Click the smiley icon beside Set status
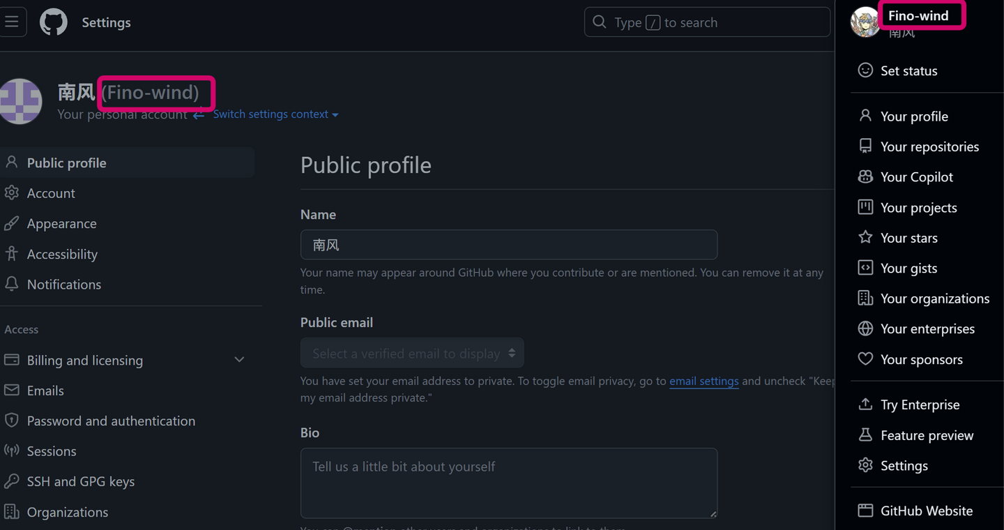Image resolution: width=1004 pixels, height=530 pixels. pyautogui.click(x=865, y=70)
